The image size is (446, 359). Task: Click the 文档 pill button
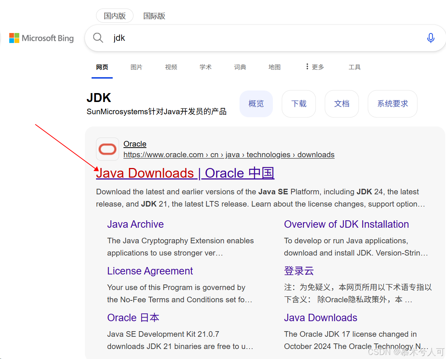coord(342,104)
